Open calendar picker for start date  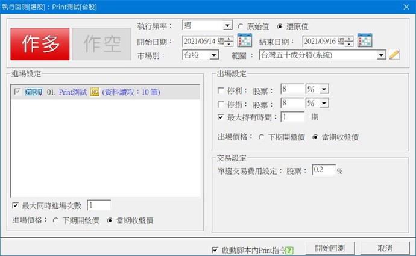tap(245, 40)
